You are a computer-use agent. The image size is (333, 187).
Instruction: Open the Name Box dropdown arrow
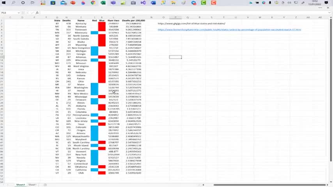click(19, 13)
